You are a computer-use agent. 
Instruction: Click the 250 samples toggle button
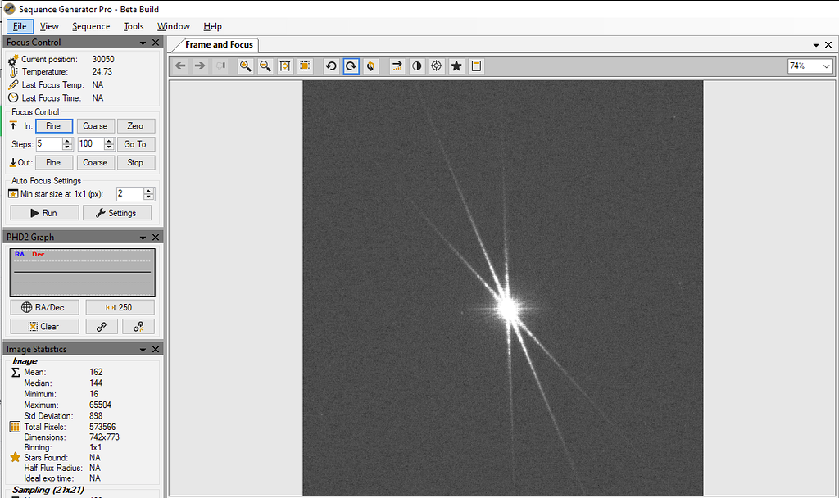(120, 306)
